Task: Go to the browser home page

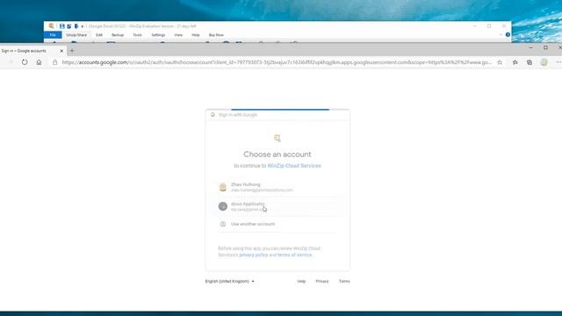Action: click(x=39, y=62)
